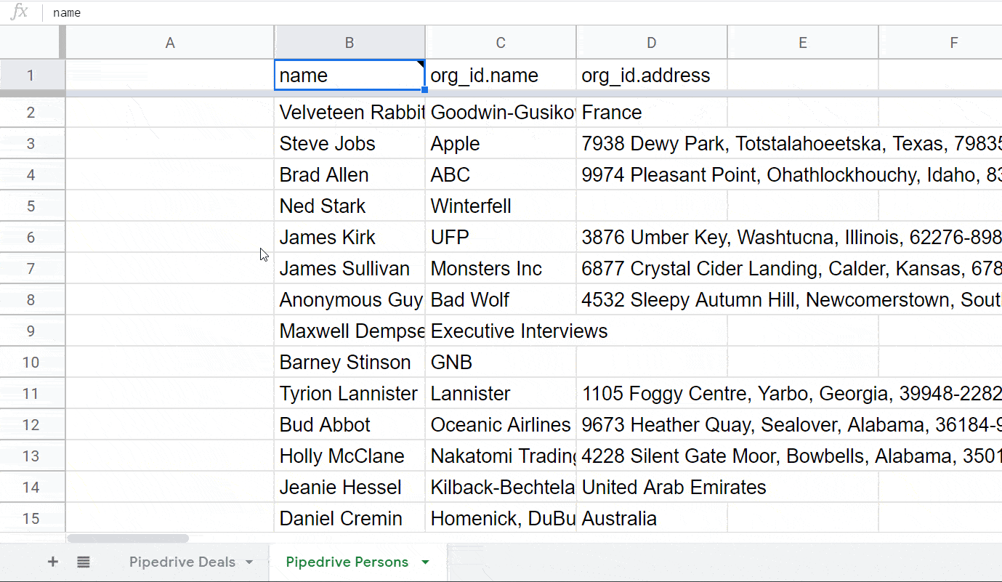Click the add sheet plus icon
This screenshot has height=582, width=1002.
click(x=52, y=562)
